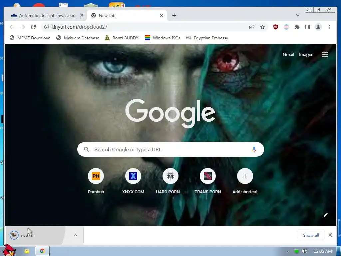Open the folder icon on taskbar

[27, 251]
